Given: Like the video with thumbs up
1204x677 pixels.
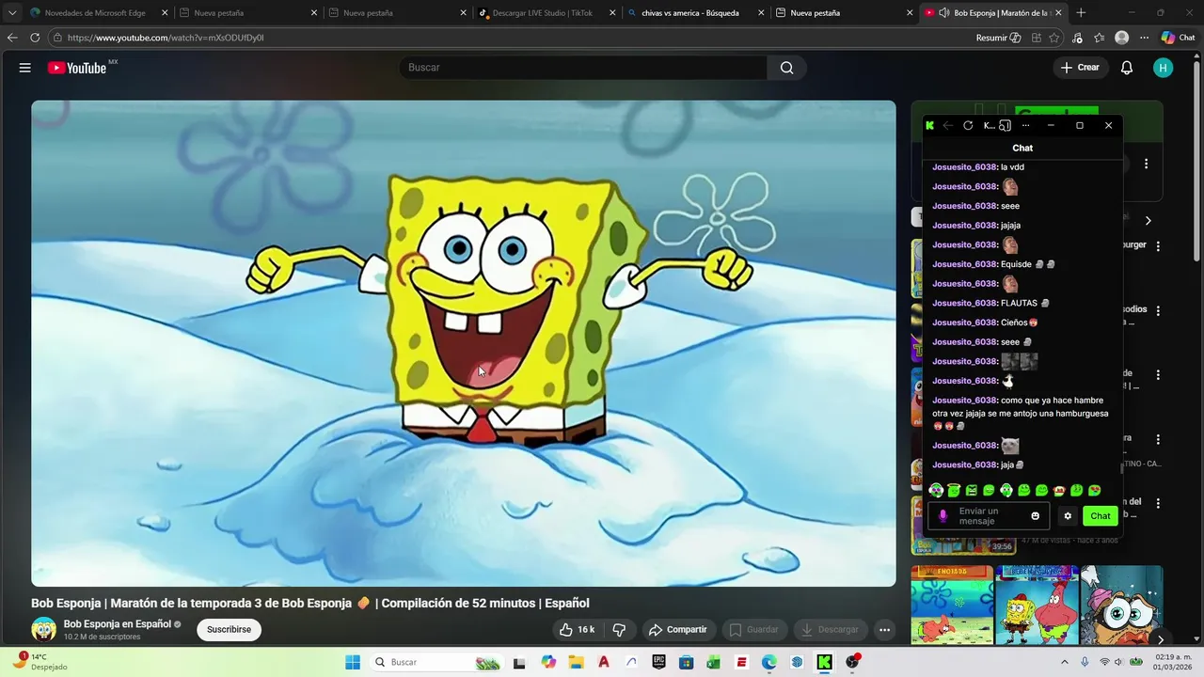Looking at the screenshot, I should click(578, 630).
